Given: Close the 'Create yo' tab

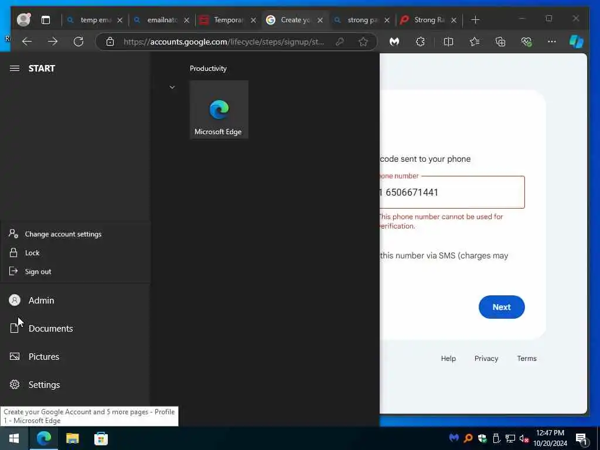Looking at the screenshot, I should point(320,21).
